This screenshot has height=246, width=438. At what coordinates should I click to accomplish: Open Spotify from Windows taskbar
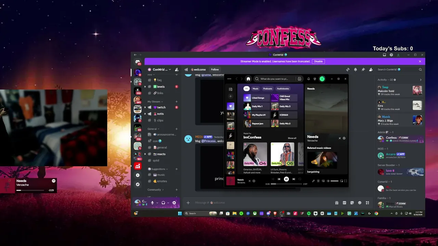[x=309, y=214]
